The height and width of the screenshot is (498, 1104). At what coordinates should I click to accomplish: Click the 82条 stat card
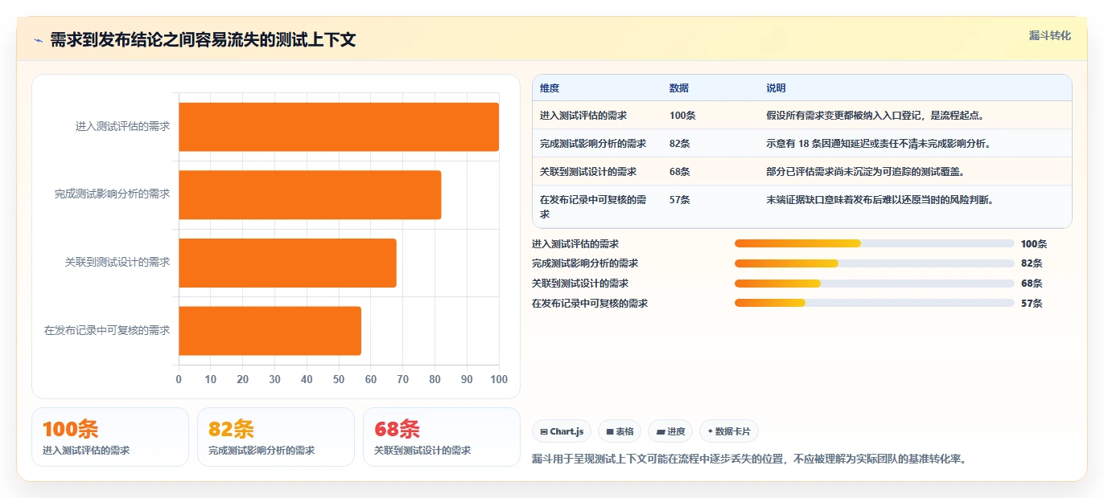coord(276,437)
